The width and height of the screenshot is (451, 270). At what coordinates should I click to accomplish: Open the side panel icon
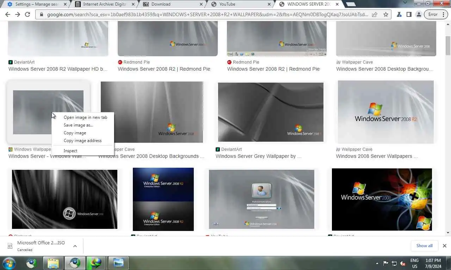[x=409, y=14]
